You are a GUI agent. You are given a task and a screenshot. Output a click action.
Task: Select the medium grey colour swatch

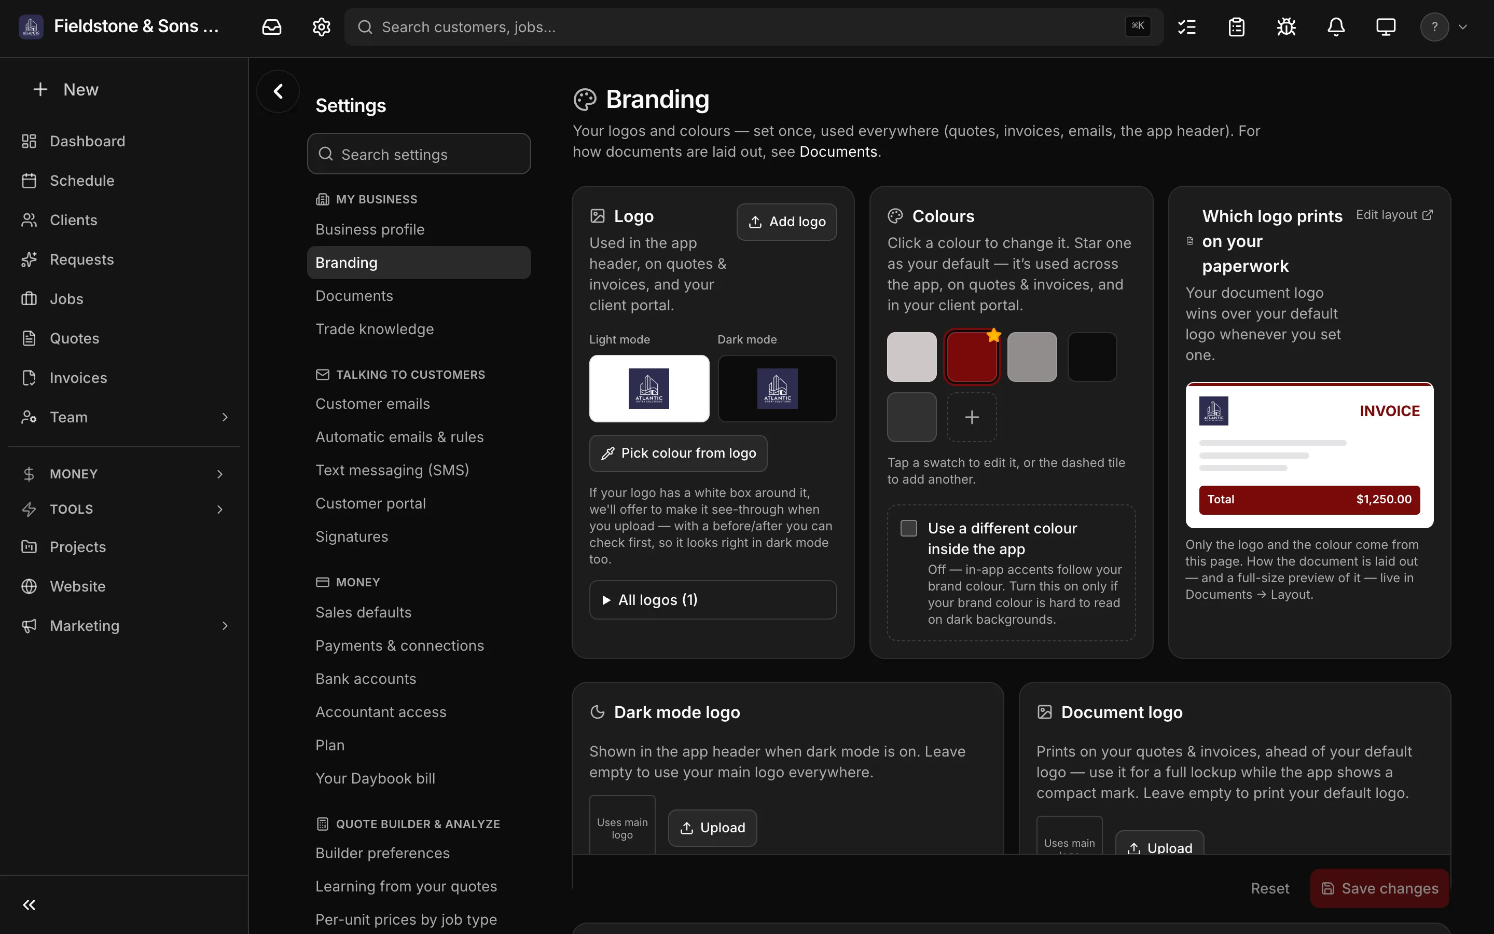tap(1032, 357)
